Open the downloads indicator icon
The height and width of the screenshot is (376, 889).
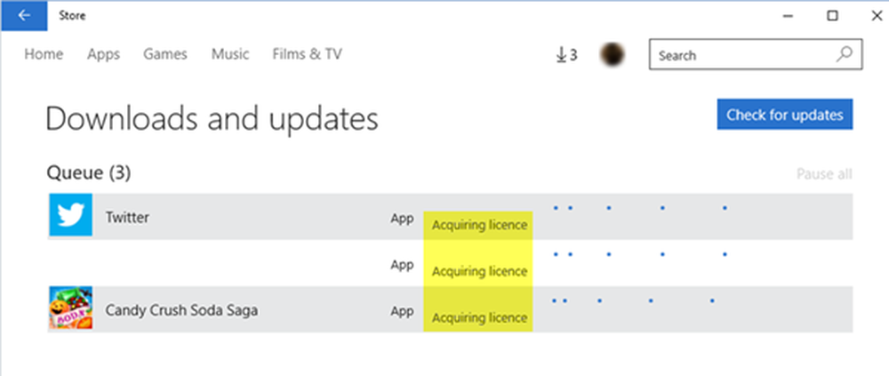coord(566,55)
